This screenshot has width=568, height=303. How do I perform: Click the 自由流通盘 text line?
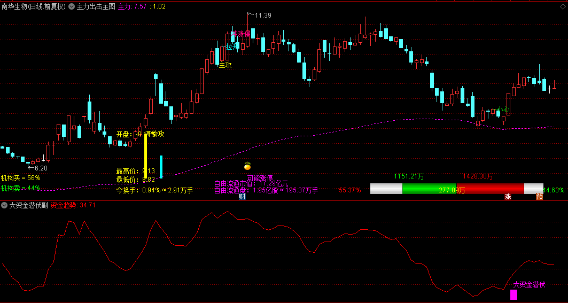pos(266,190)
